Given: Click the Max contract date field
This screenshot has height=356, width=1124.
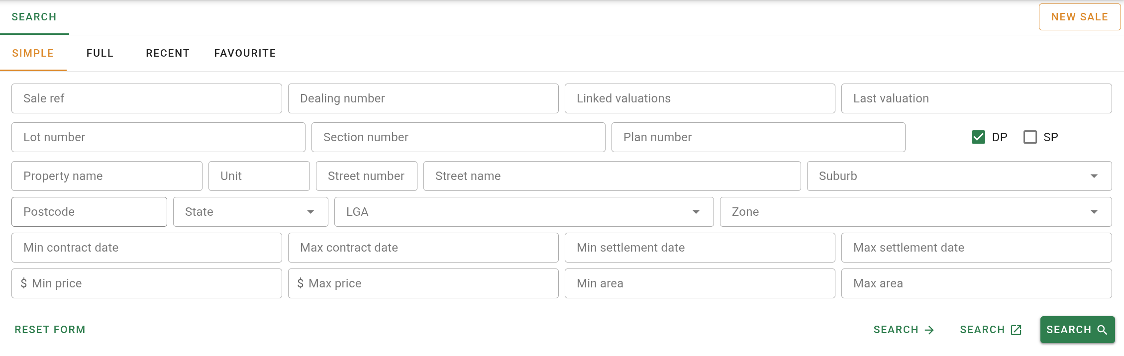Looking at the screenshot, I should point(423,248).
